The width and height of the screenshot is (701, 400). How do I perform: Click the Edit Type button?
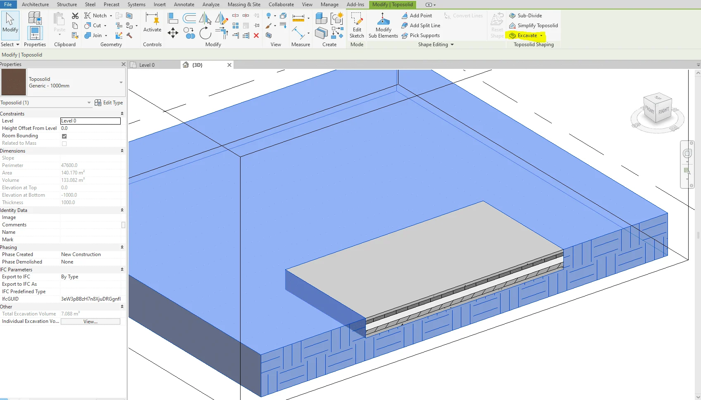109,103
